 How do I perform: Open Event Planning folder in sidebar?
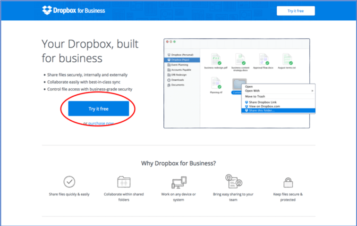tap(179, 65)
